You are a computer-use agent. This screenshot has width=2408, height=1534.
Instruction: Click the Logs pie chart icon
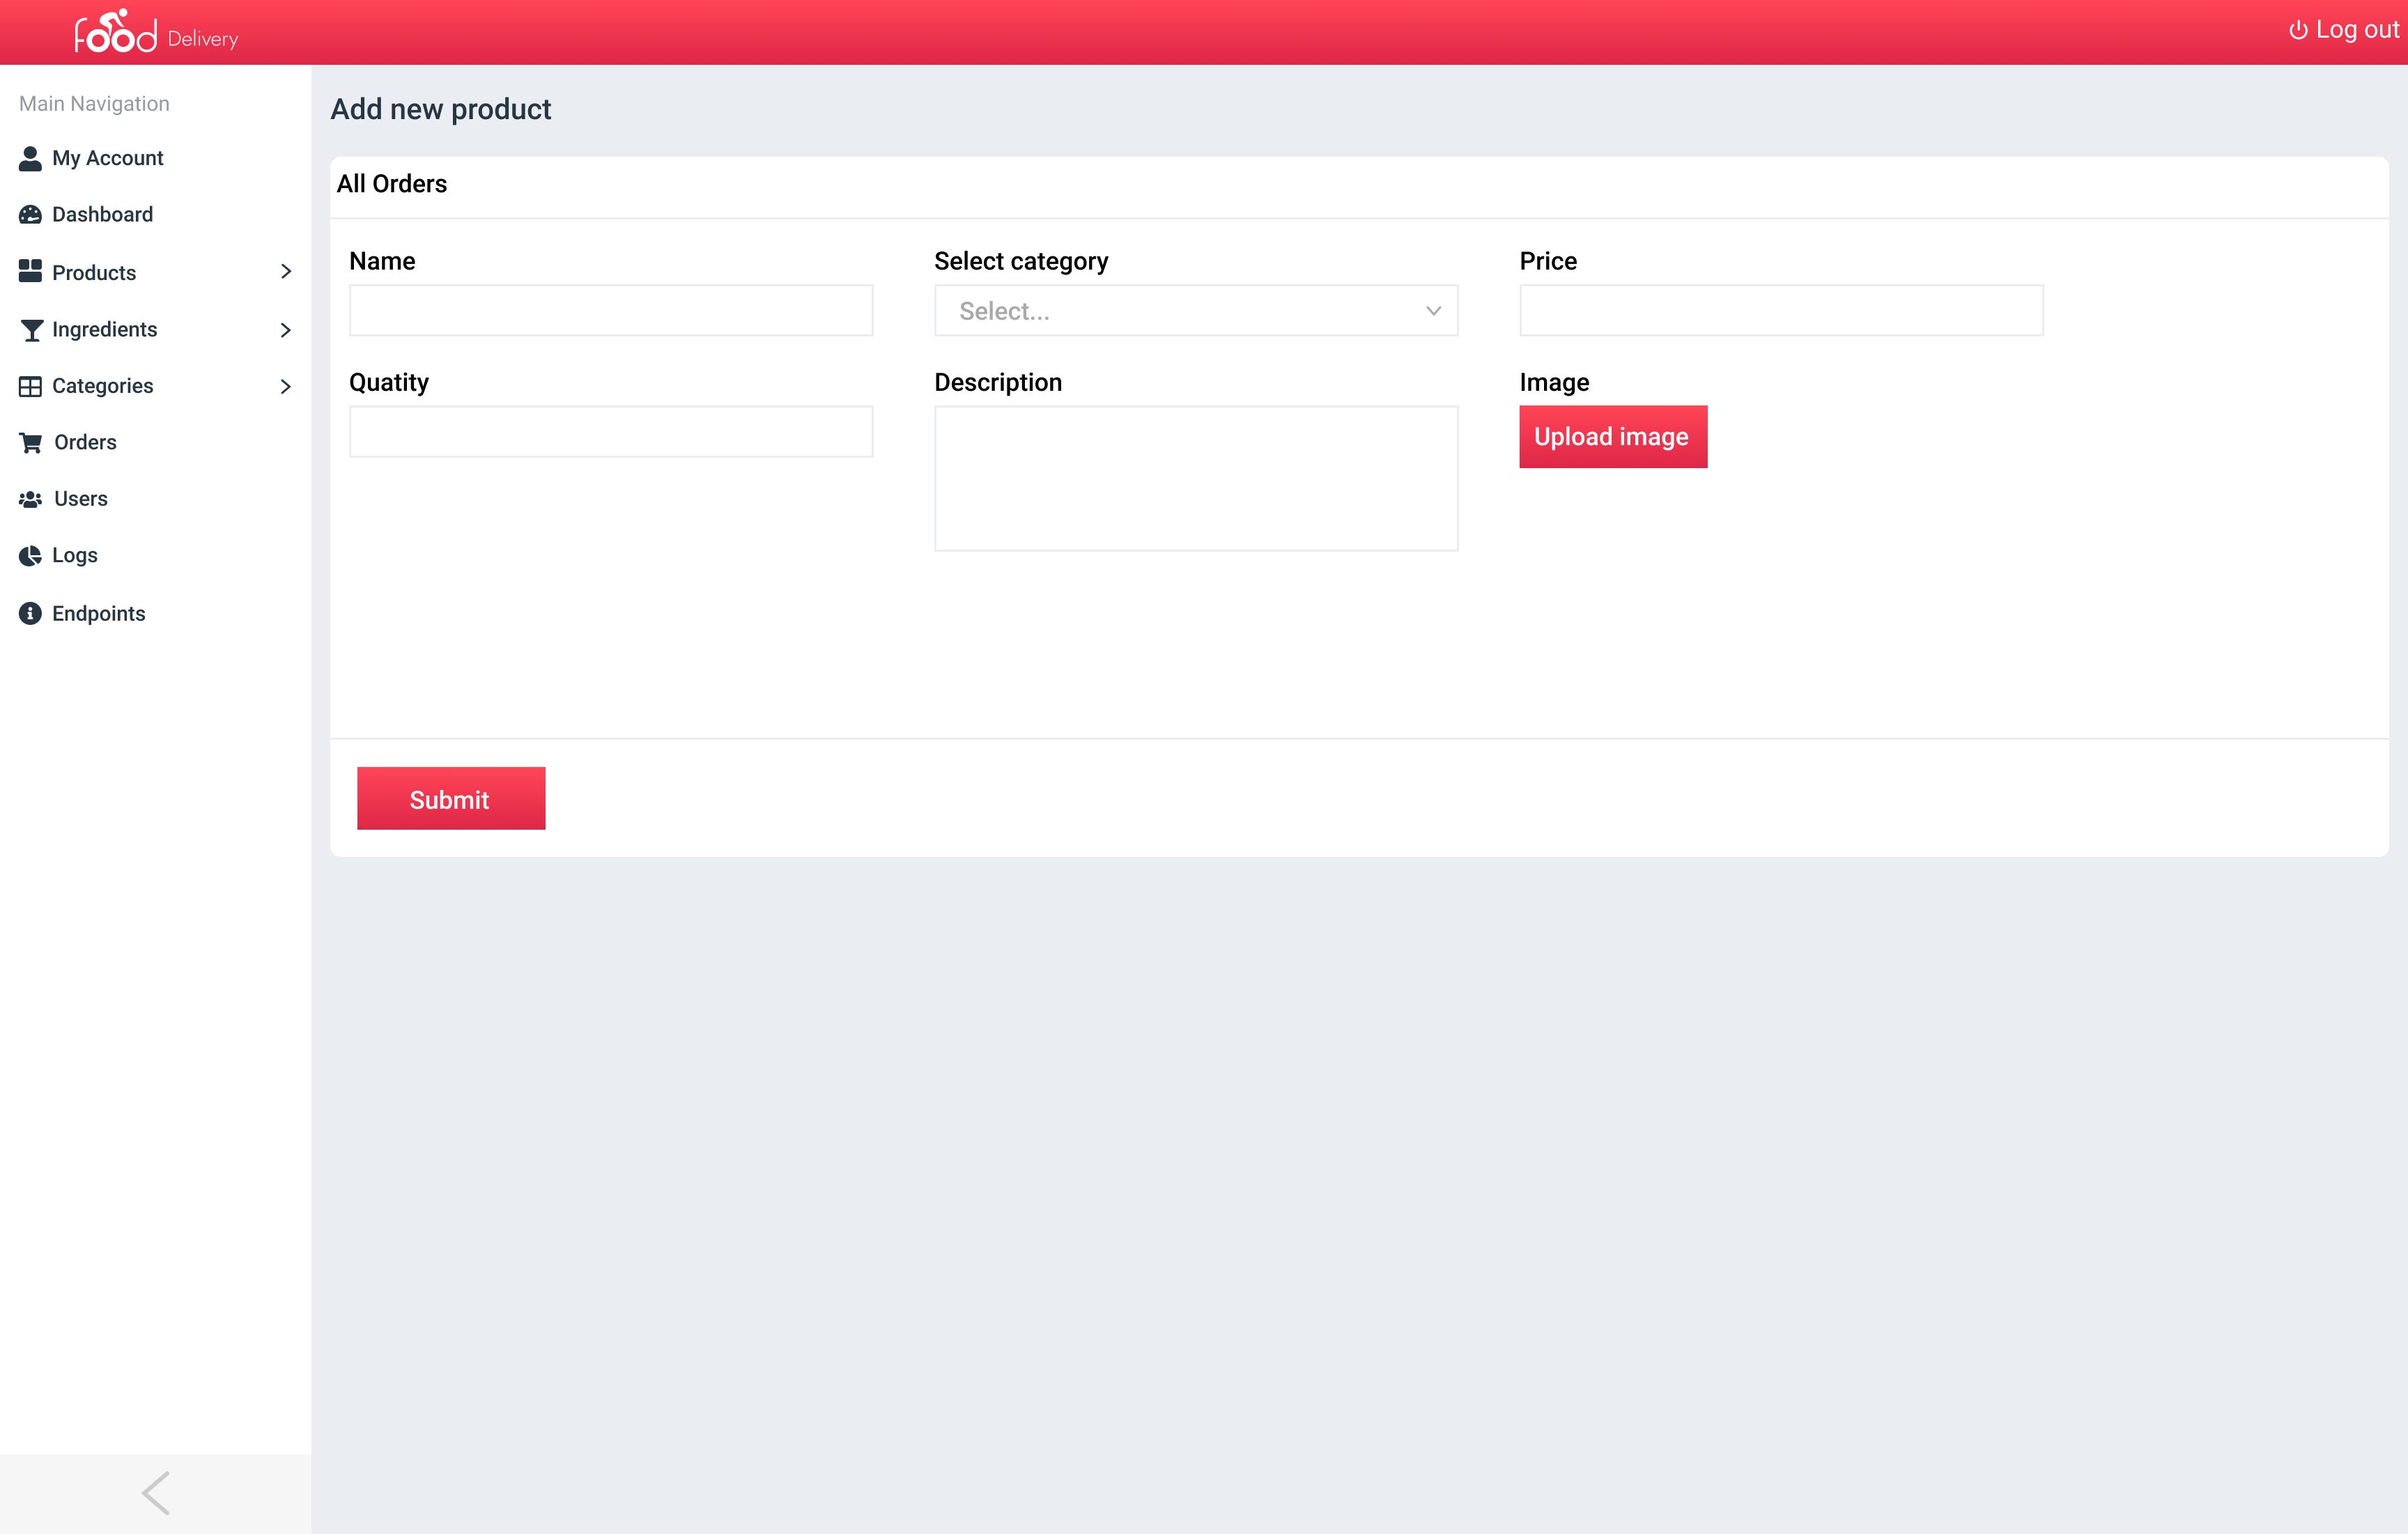point(30,556)
